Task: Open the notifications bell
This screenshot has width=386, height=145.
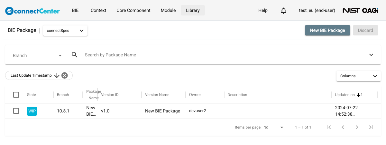Action: click(x=283, y=11)
